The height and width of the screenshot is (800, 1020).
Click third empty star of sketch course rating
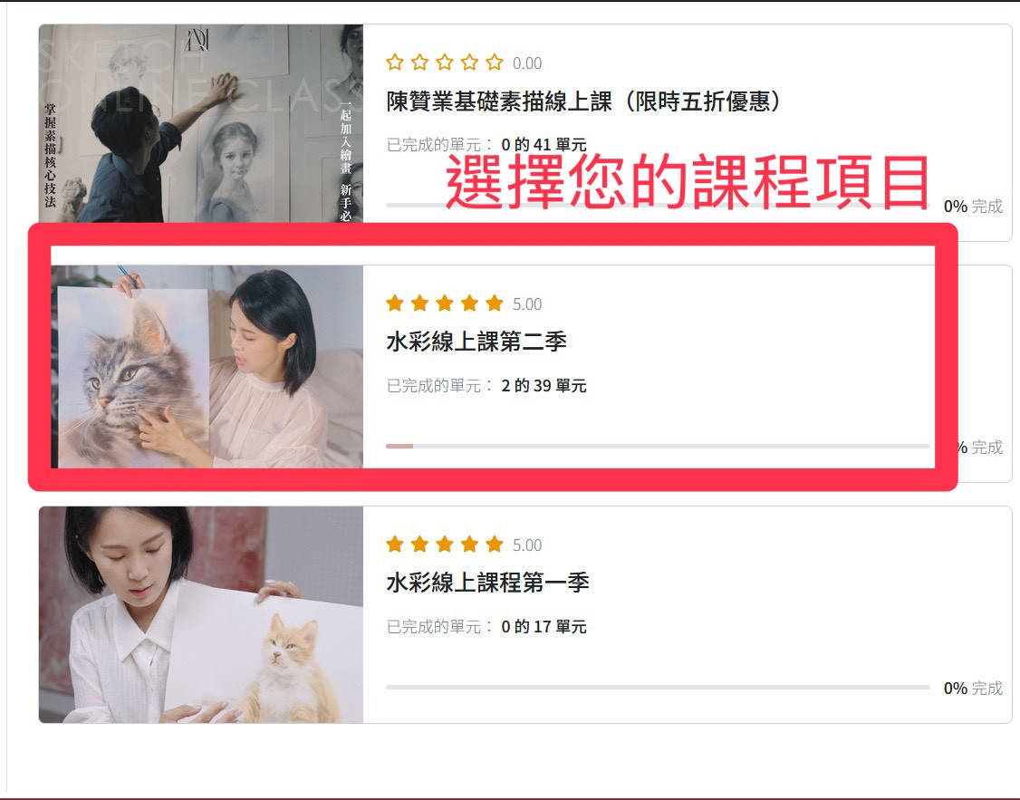click(x=445, y=63)
